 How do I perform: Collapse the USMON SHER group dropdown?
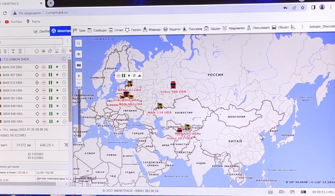tap(64, 59)
